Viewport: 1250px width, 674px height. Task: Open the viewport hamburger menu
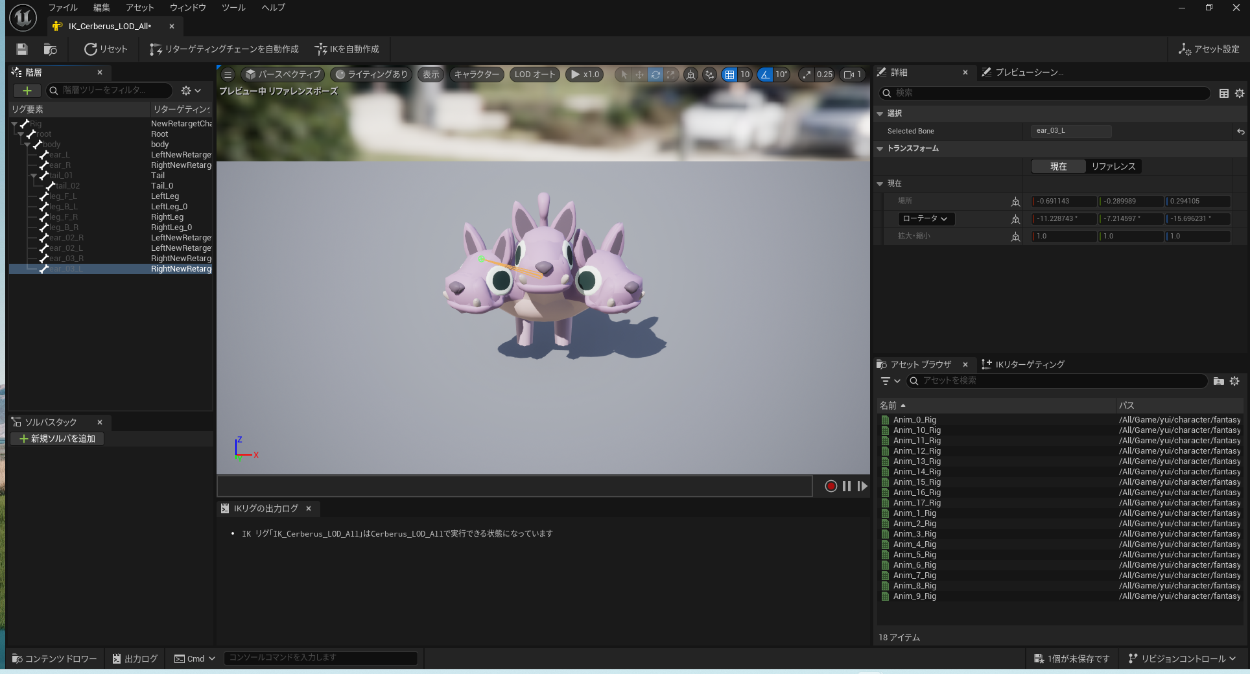click(228, 75)
